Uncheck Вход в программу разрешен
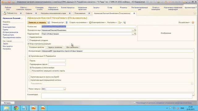The height and width of the screenshot is (111, 198). pos(28,44)
